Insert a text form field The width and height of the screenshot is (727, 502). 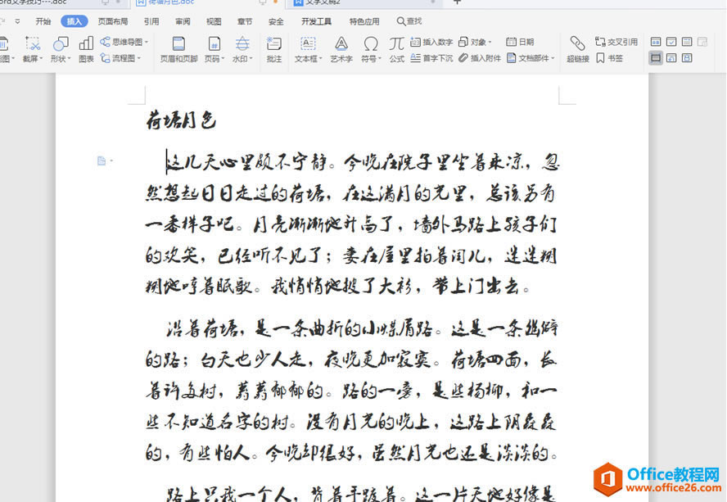click(x=656, y=42)
